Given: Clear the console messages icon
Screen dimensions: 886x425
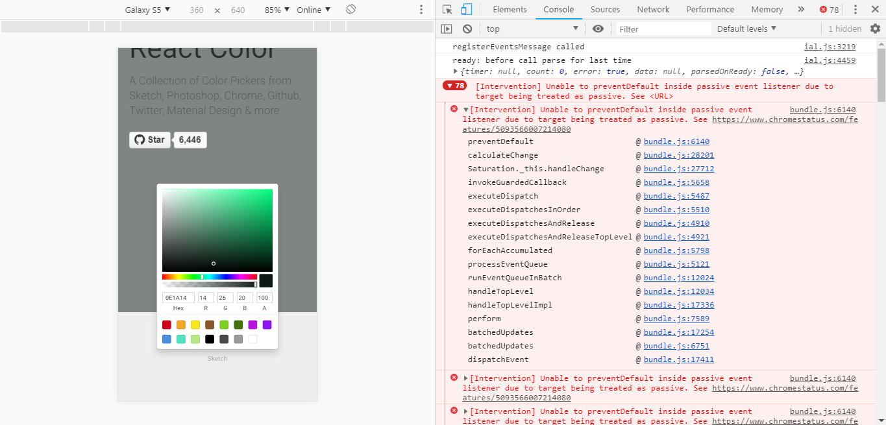Looking at the screenshot, I should pos(467,28).
